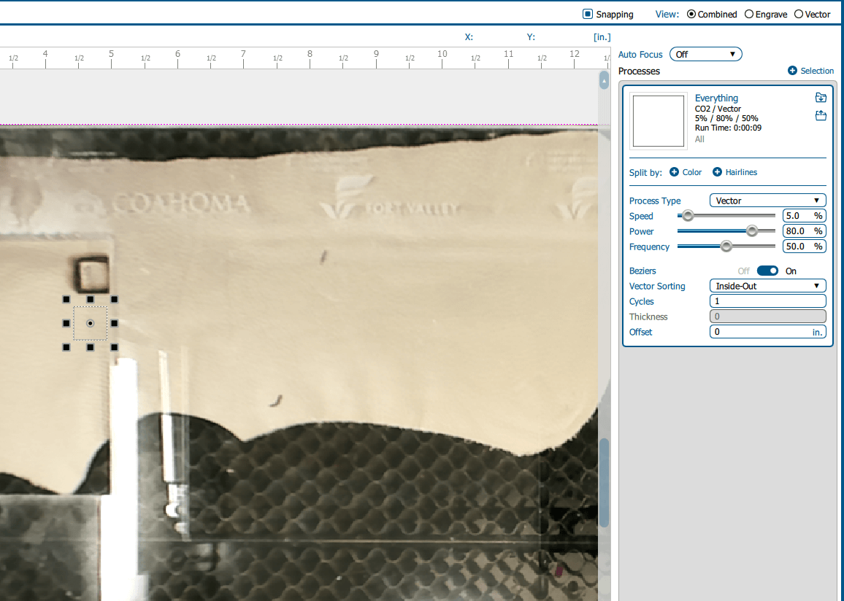Open the Process Type dropdown
This screenshot has height=601, width=844.
pyautogui.click(x=767, y=201)
